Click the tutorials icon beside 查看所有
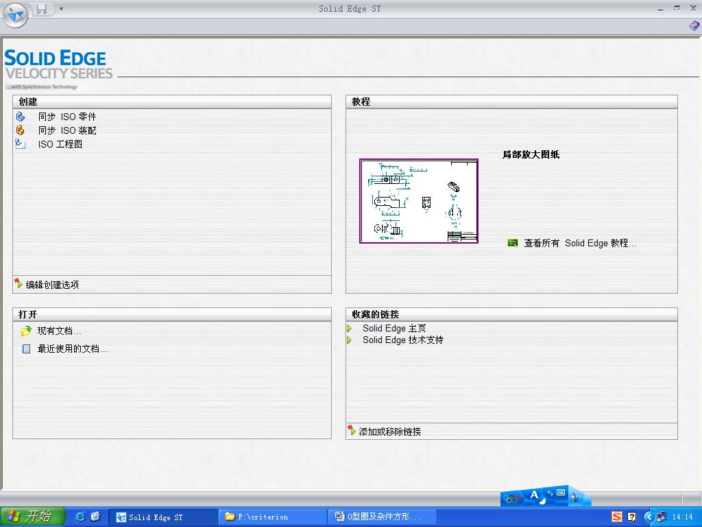 pyautogui.click(x=513, y=243)
